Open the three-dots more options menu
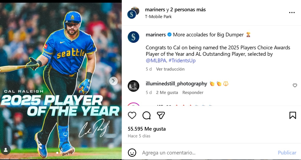The height and width of the screenshot is (160, 301). click(x=292, y=13)
